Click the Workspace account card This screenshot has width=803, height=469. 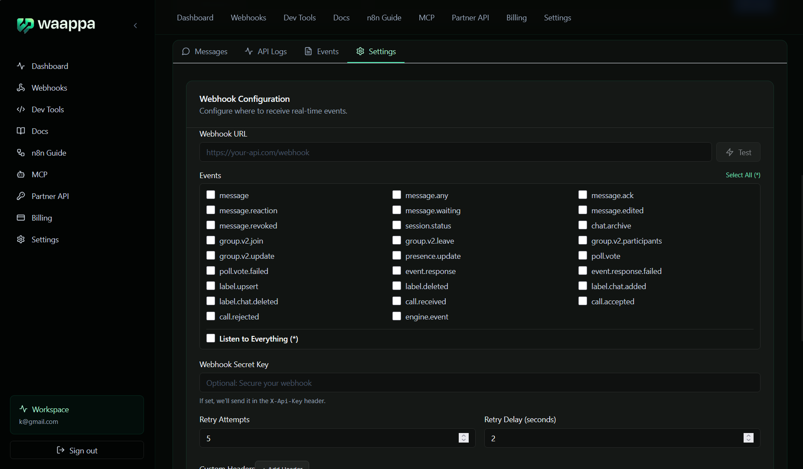[77, 414]
